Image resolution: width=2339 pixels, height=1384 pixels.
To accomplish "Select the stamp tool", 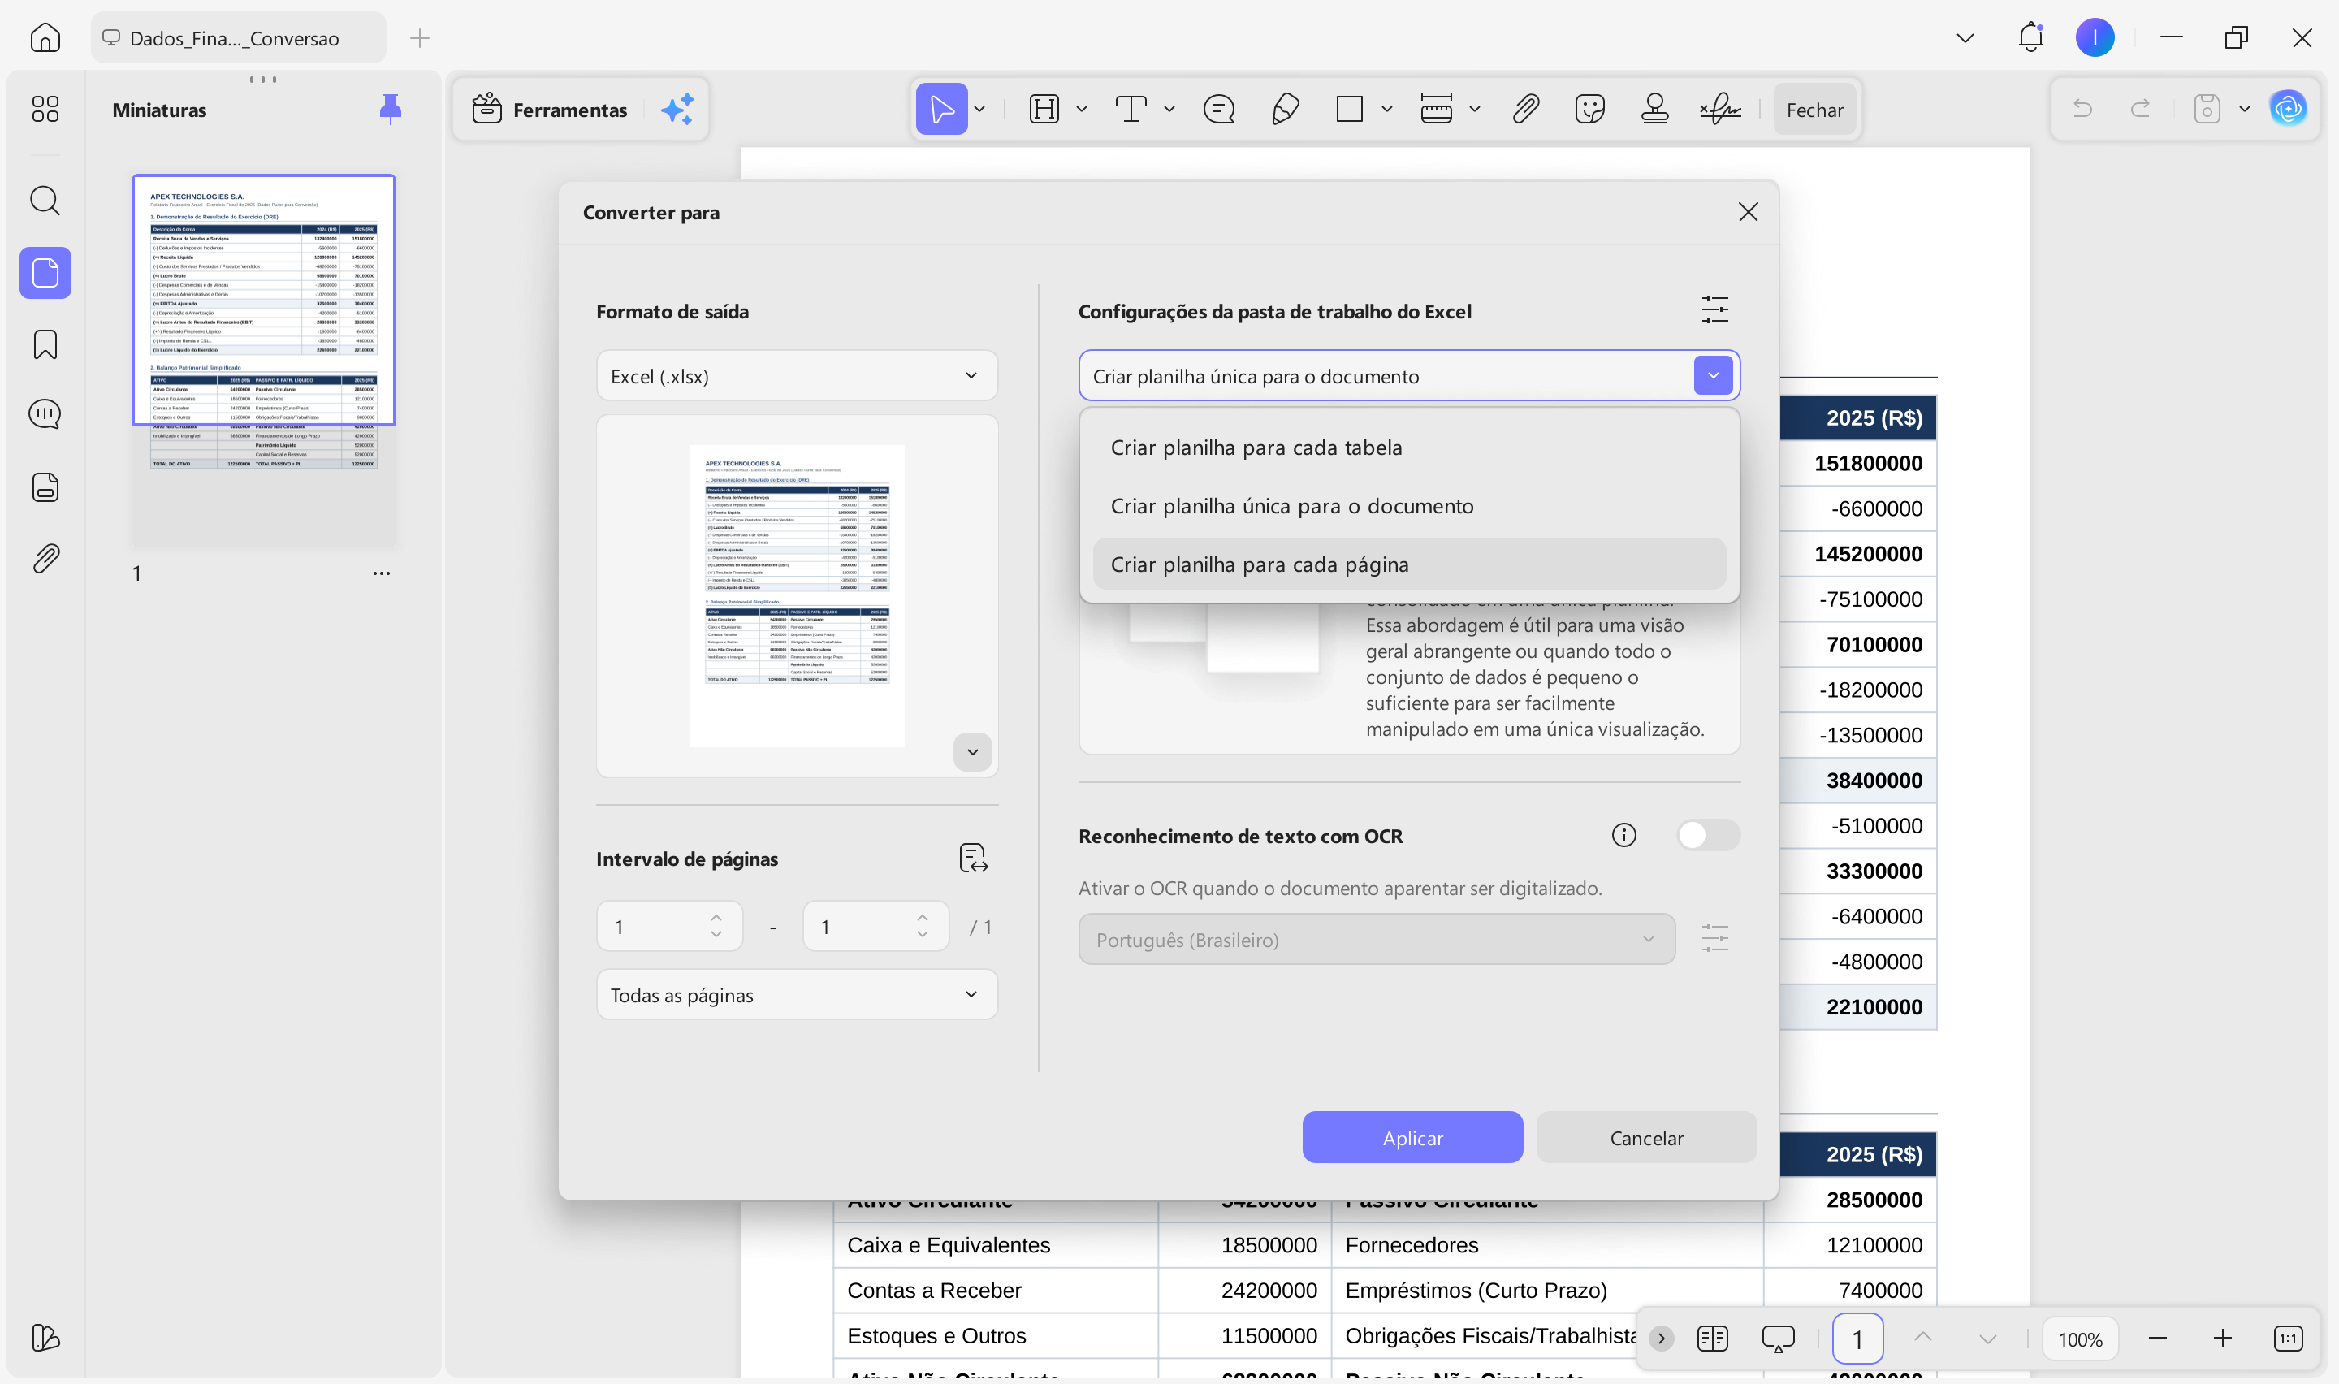I will 1654,109.
